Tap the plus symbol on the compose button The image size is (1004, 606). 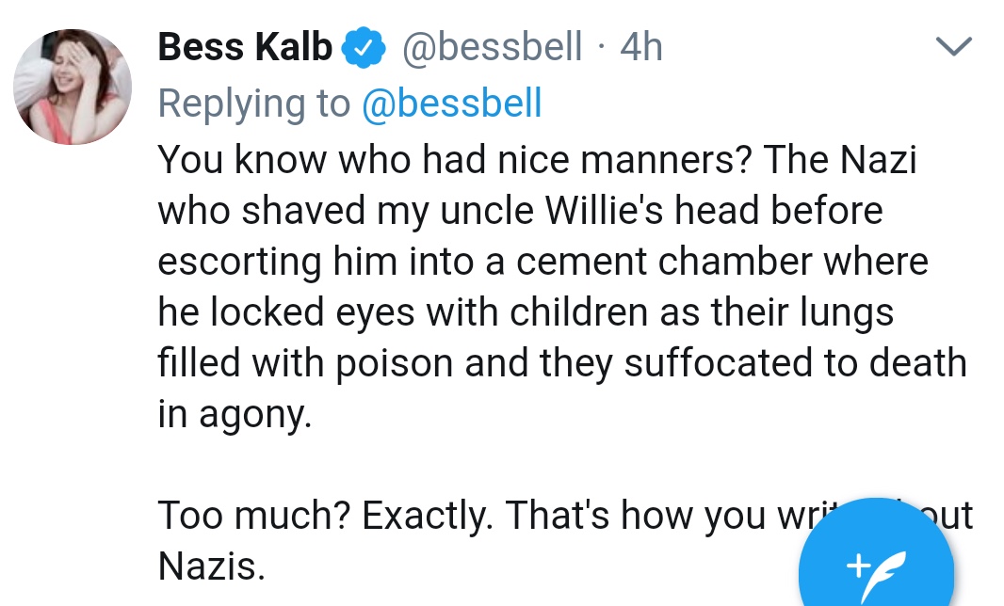(x=858, y=565)
